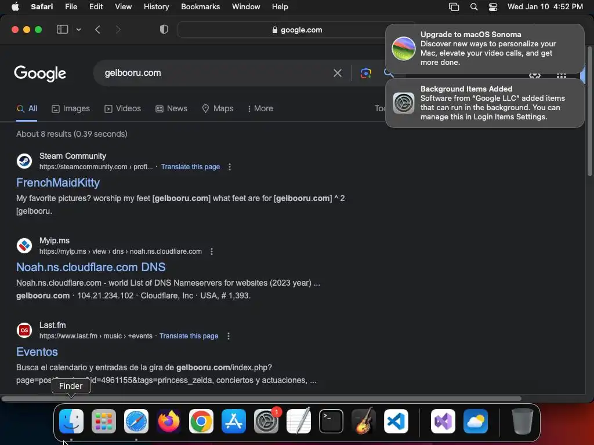Translate the Last.fm page
Image resolution: width=594 pixels, height=445 pixels.
pos(189,336)
